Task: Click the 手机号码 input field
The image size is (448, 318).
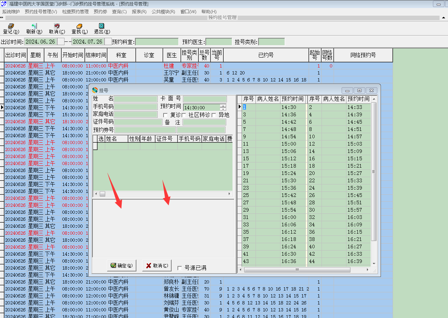Action: click(x=136, y=107)
